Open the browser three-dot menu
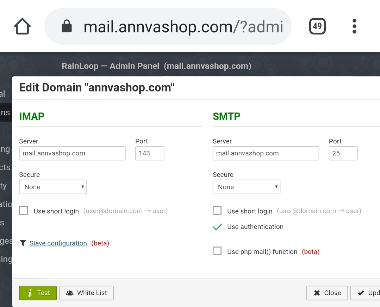 (354, 26)
